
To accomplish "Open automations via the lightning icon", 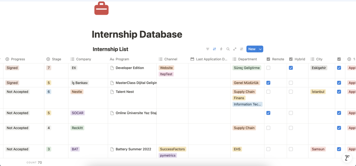I will (x=221, y=49).
